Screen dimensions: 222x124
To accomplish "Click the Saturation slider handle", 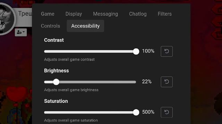I will click(136, 112).
